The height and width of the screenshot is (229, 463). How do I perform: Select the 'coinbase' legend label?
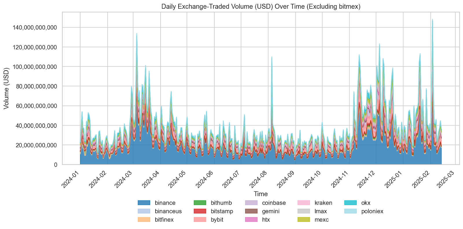pos(274,203)
